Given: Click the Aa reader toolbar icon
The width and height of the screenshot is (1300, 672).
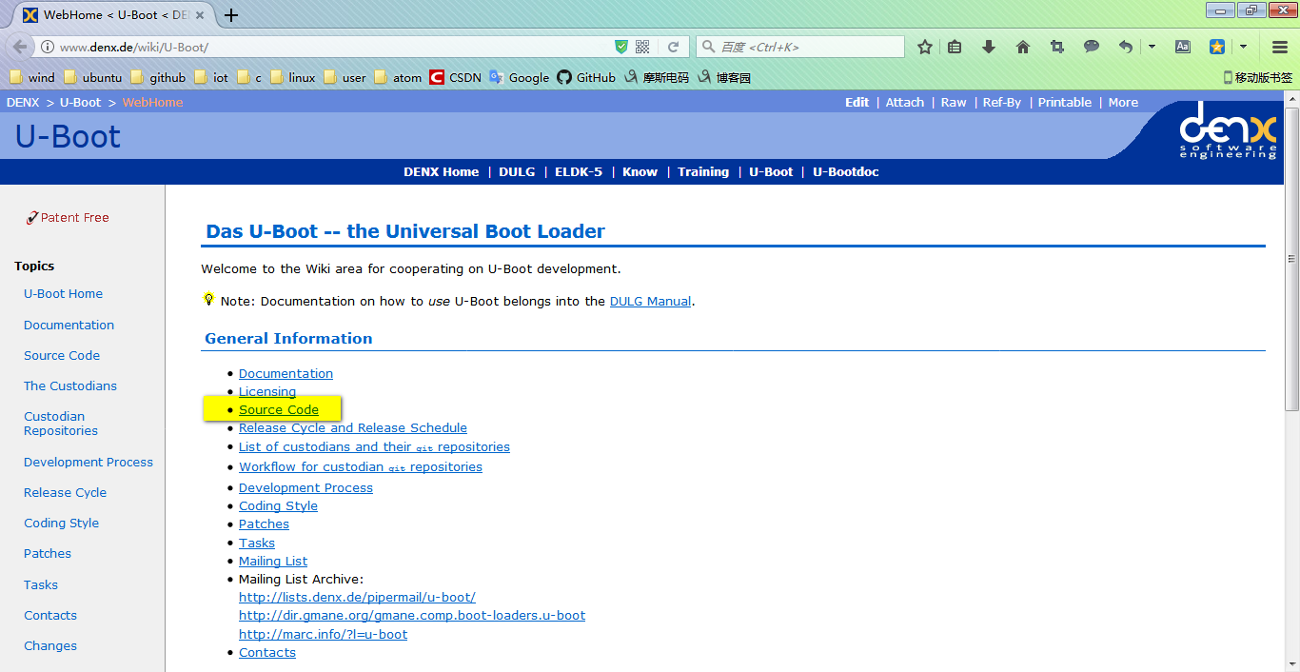Looking at the screenshot, I should click(x=1183, y=47).
